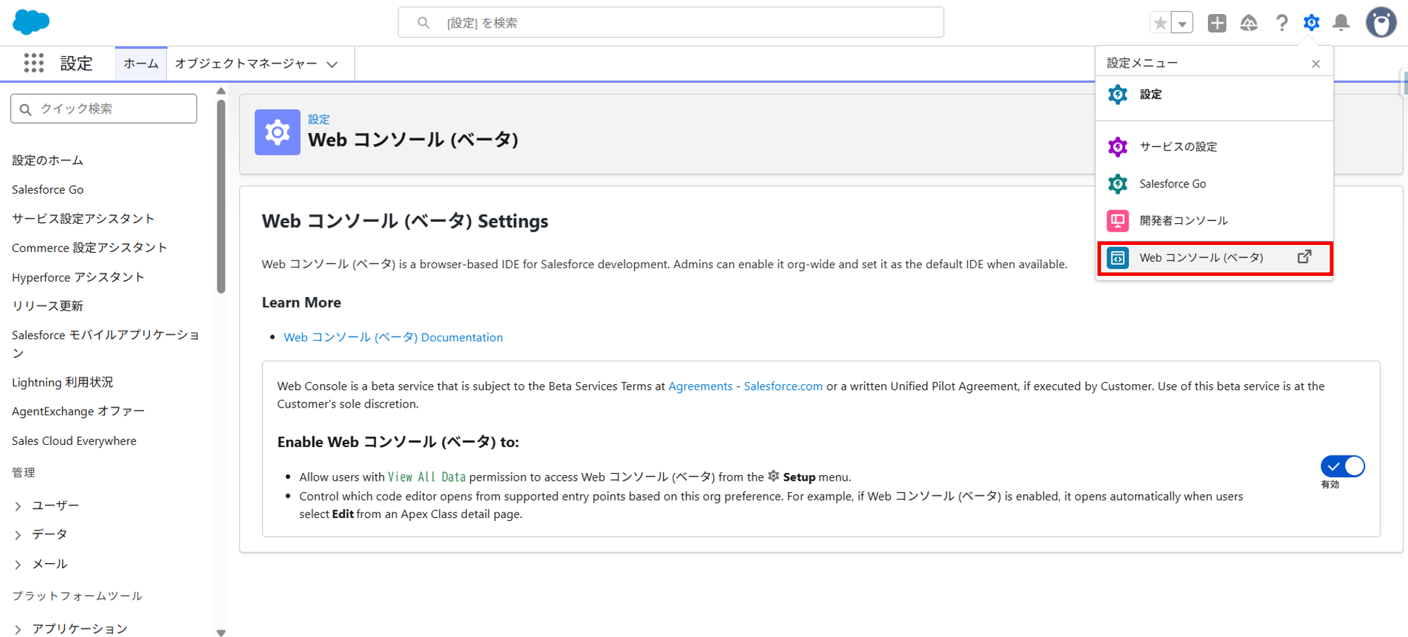Click the sidebar scroll down arrow

point(221,633)
